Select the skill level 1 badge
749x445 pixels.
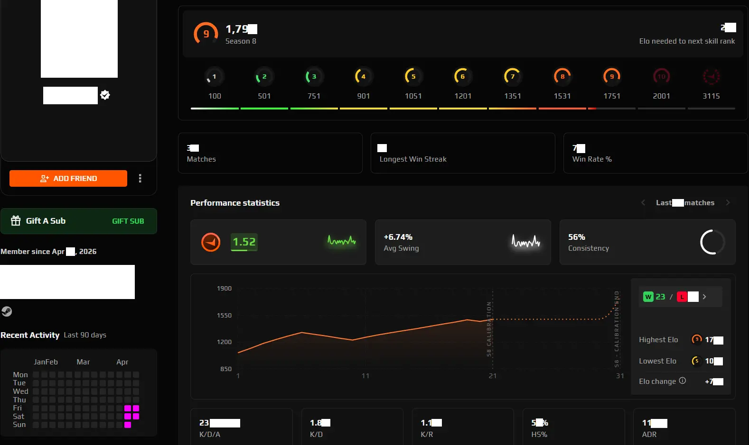(214, 76)
